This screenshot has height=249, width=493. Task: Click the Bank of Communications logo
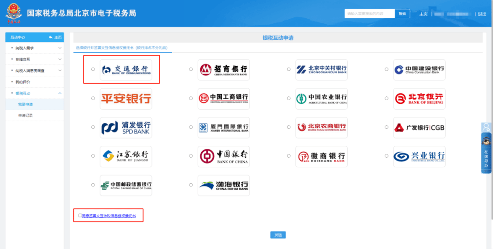(x=126, y=69)
